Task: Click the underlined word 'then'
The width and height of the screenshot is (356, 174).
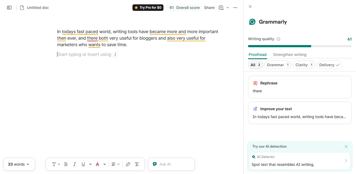Action: point(62,38)
